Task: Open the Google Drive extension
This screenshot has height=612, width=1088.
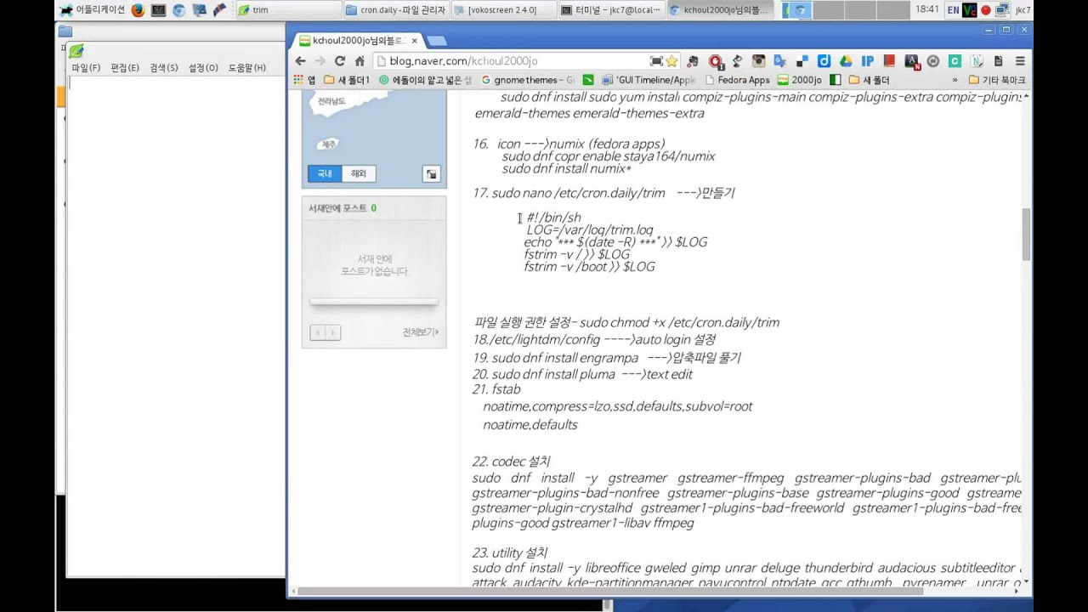Action: 846,61
